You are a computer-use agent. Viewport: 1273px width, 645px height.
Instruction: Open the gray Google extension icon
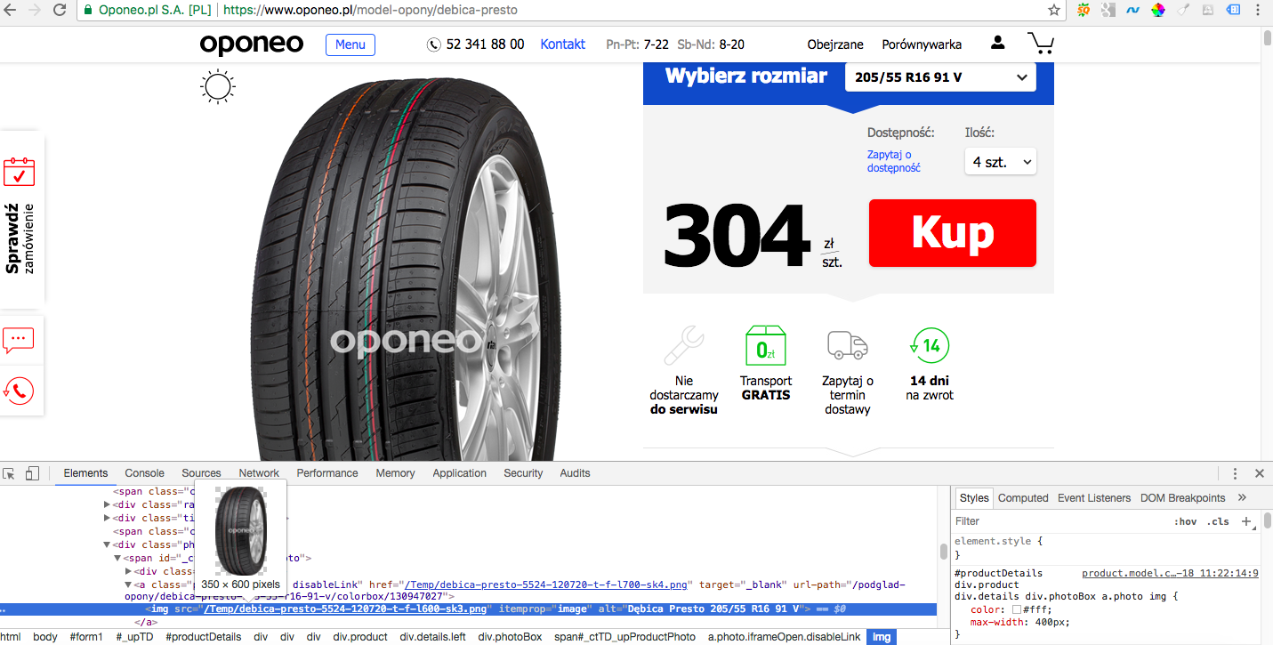(x=1108, y=11)
